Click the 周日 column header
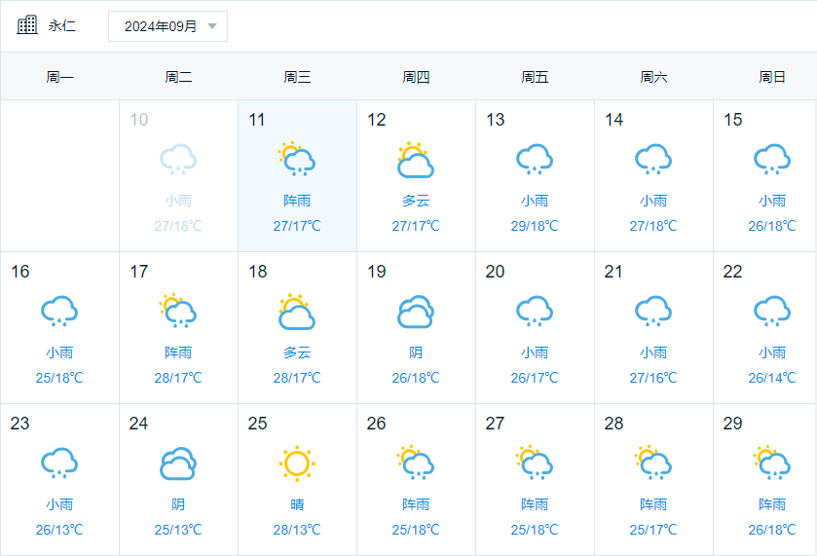The image size is (817, 556). click(x=771, y=77)
